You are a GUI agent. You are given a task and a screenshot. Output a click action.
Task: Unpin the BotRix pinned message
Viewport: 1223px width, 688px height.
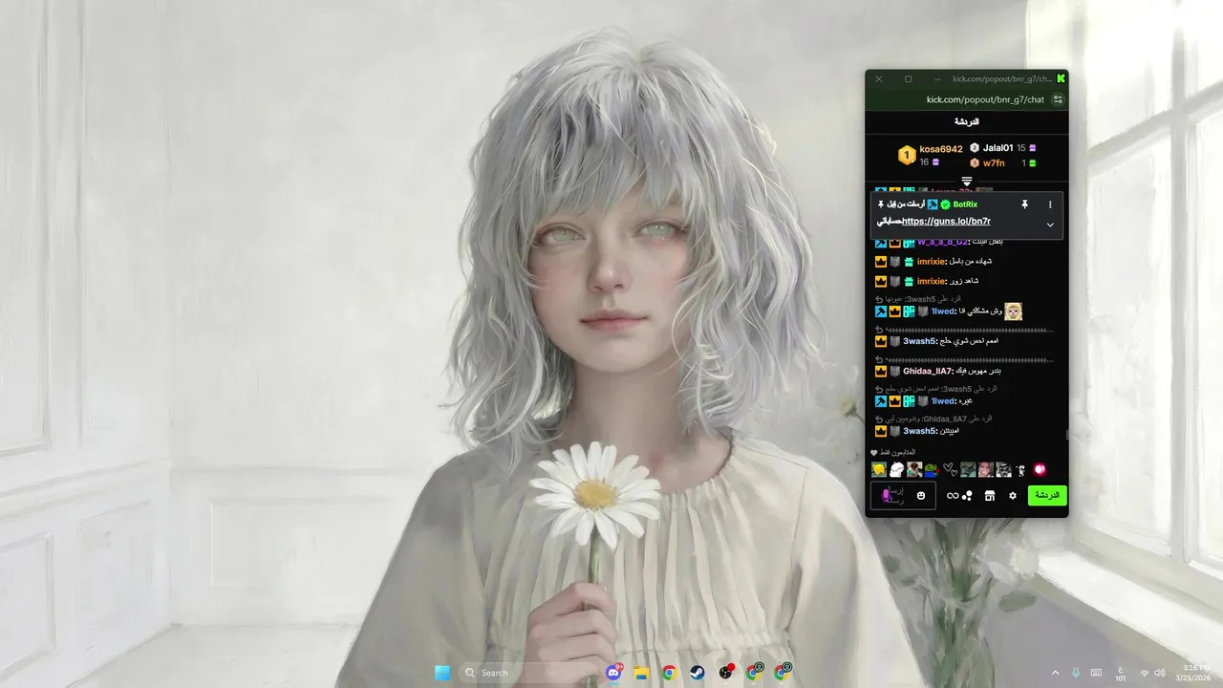1024,204
